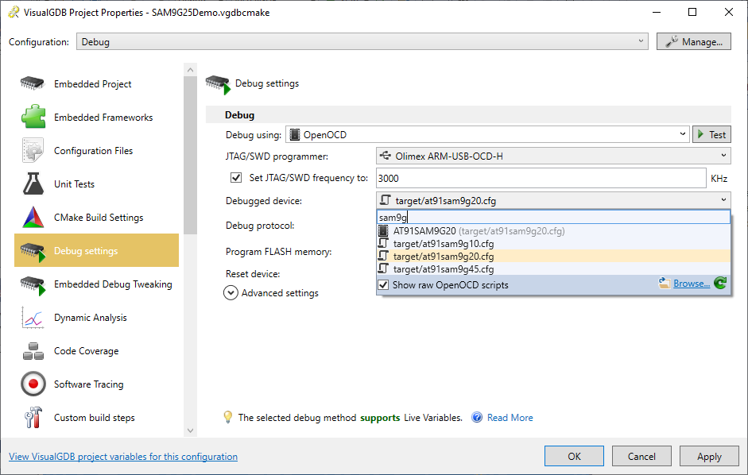Click the sidebar scrollbar thumb
Image resolution: width=748 pixels, height=475 pixels.
tap(190, 156)
